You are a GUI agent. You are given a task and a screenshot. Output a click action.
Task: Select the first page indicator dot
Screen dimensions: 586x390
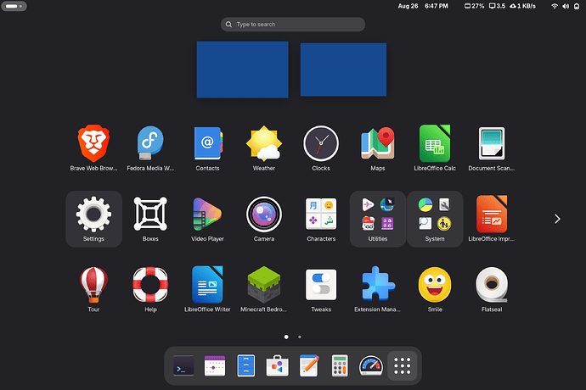pos(286,337)
